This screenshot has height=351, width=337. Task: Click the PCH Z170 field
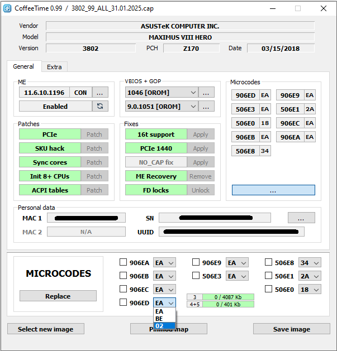191,48
